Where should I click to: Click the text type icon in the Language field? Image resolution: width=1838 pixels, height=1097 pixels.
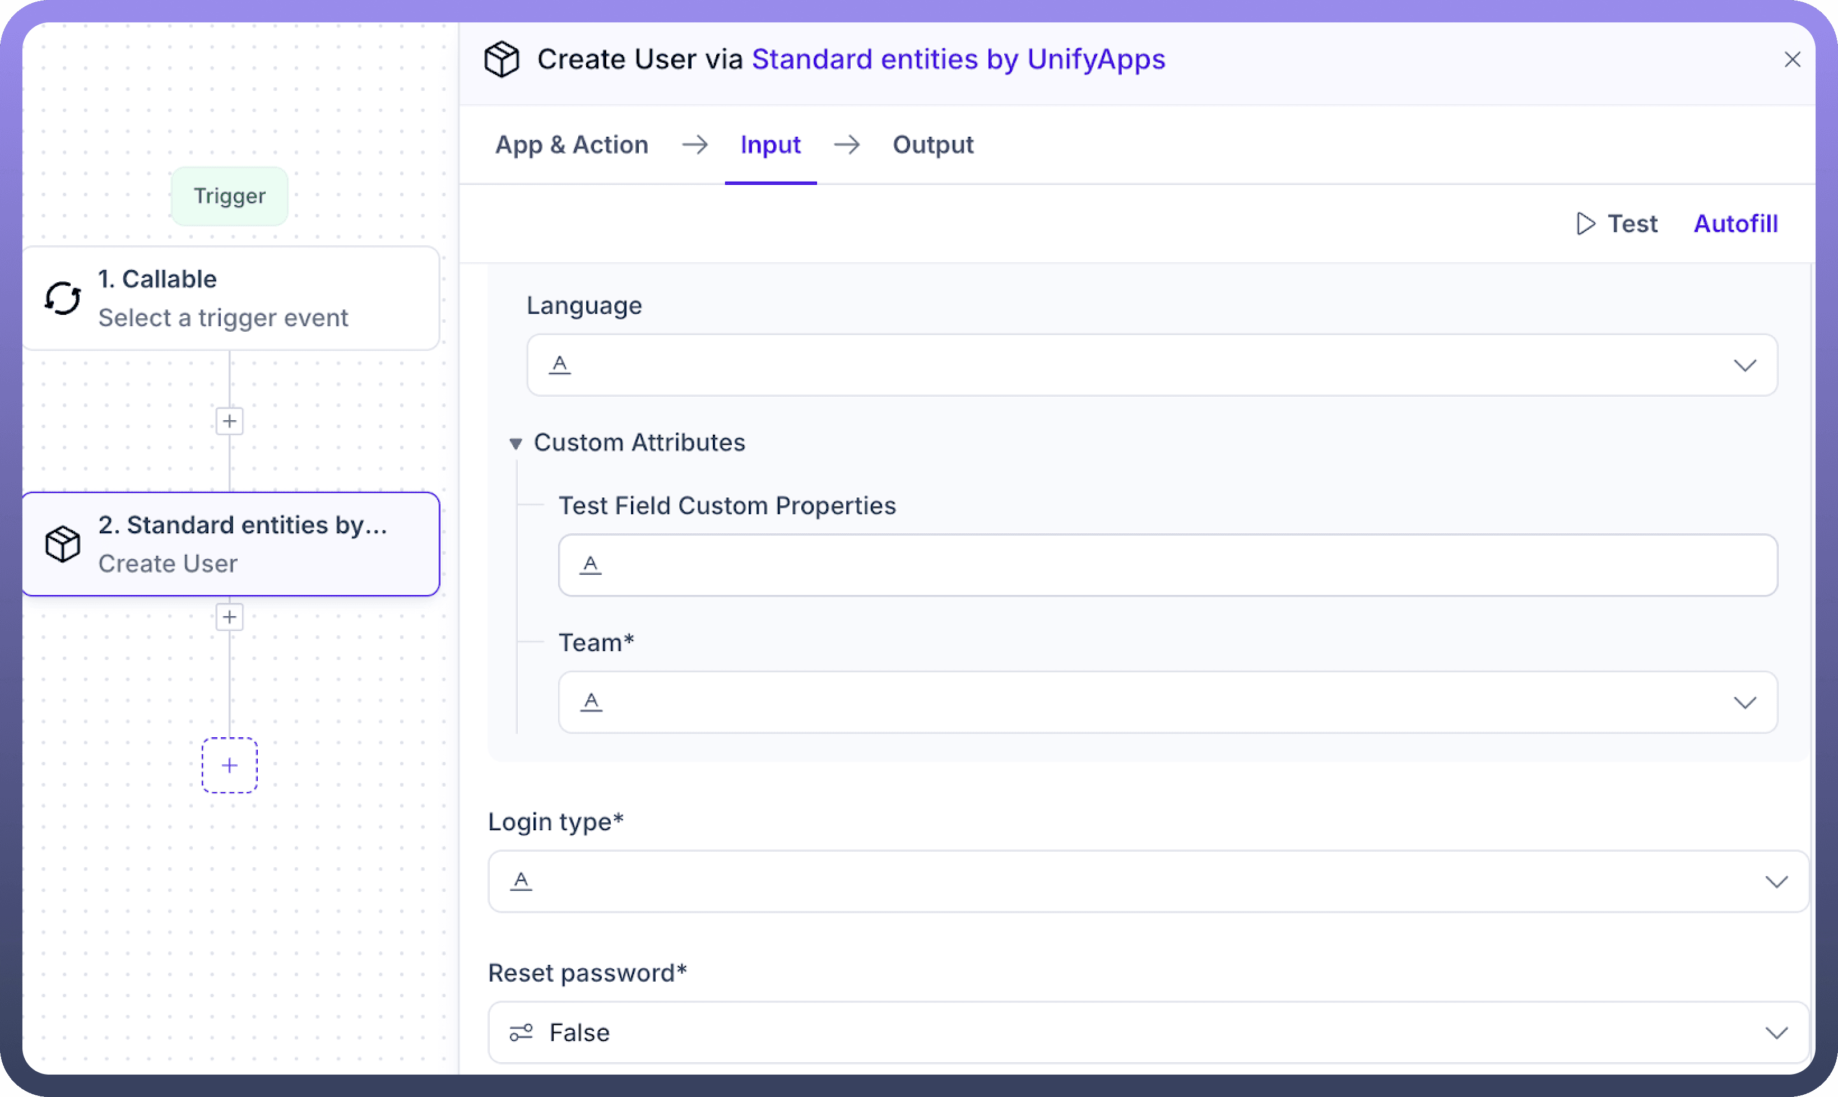(x=560, y=364)
